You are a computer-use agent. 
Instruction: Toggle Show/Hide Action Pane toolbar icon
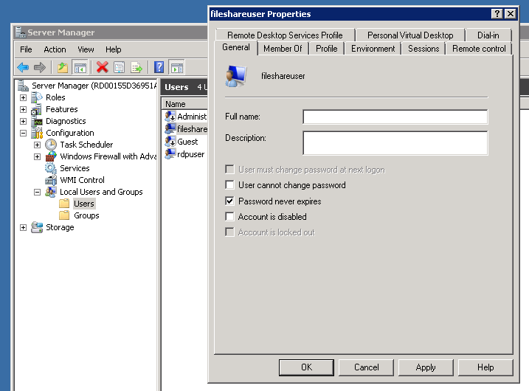pos(177,67)
